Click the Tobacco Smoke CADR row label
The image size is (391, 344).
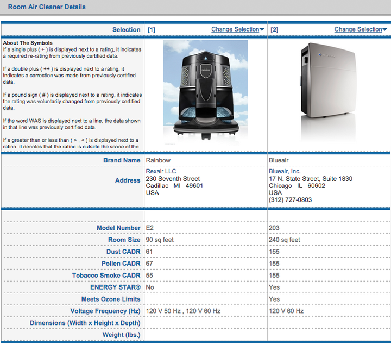[106, 276]
